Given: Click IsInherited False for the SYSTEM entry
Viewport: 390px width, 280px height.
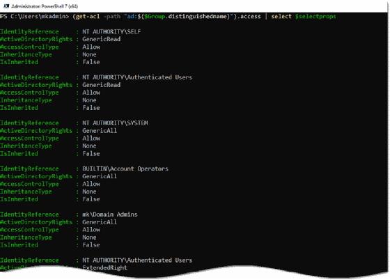Looking at the screenshot, I should point(49,153).
